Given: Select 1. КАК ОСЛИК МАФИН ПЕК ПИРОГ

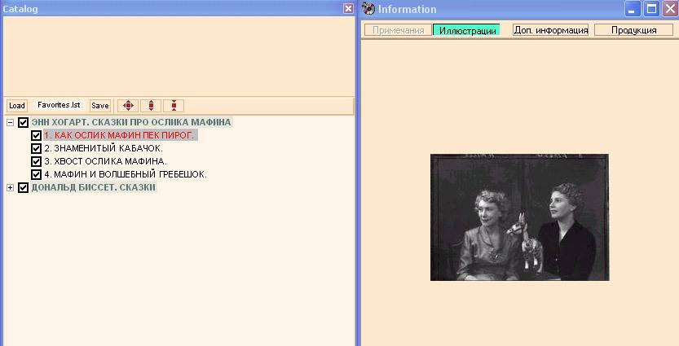Looking at the screenshot, I should point(119,135).
